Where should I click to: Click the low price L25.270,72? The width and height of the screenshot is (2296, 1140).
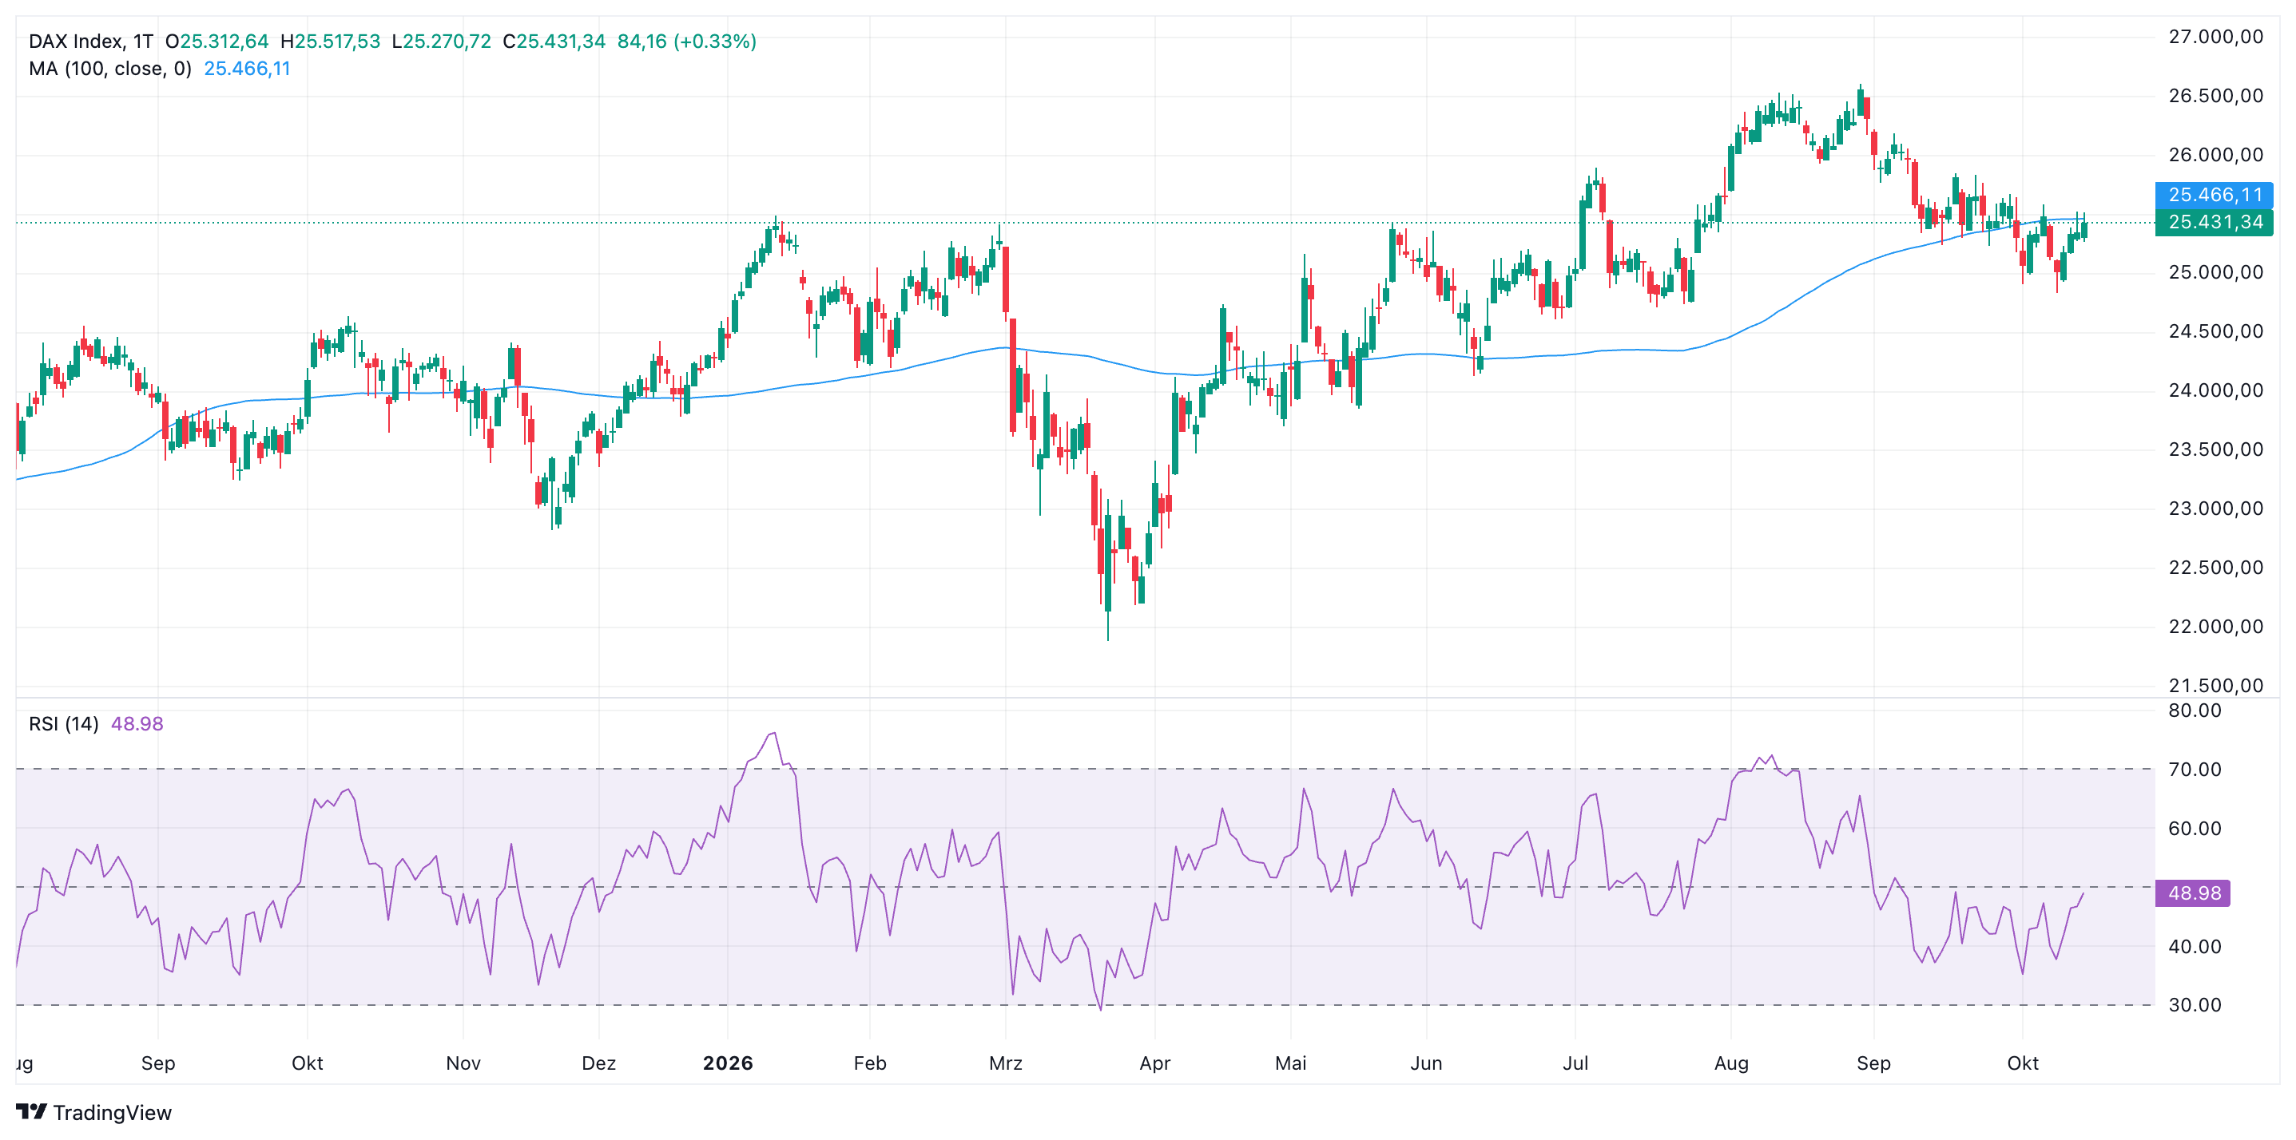click(441, 41)
